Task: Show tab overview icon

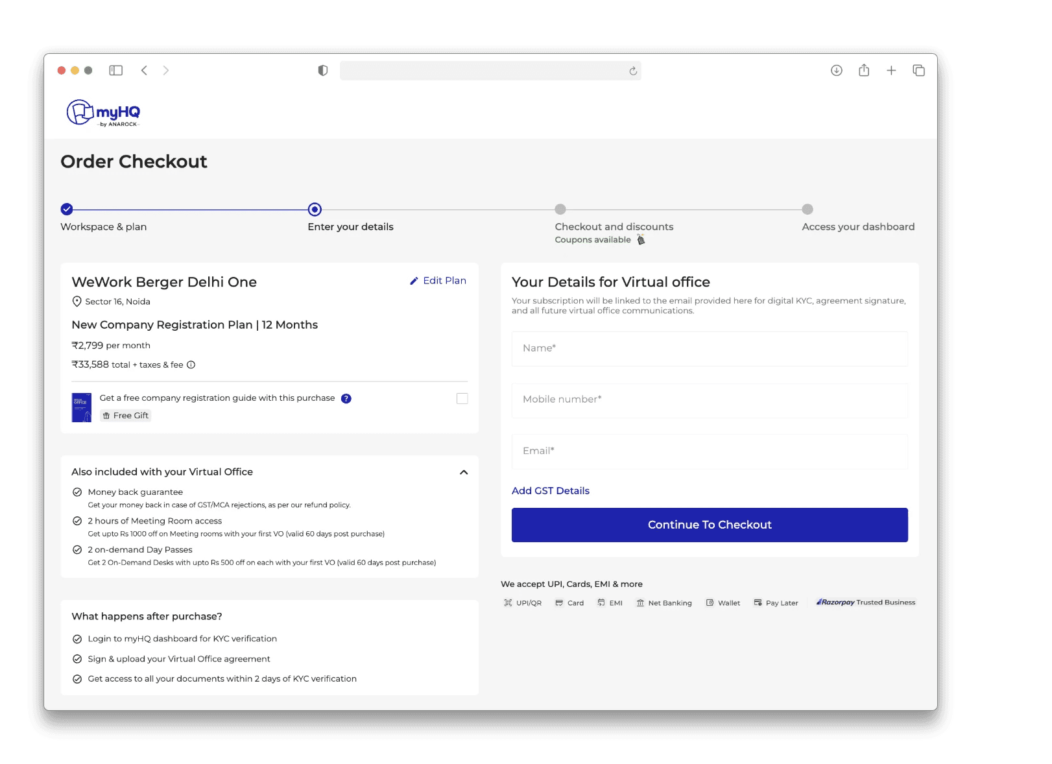Action: [x=918, y=70]
